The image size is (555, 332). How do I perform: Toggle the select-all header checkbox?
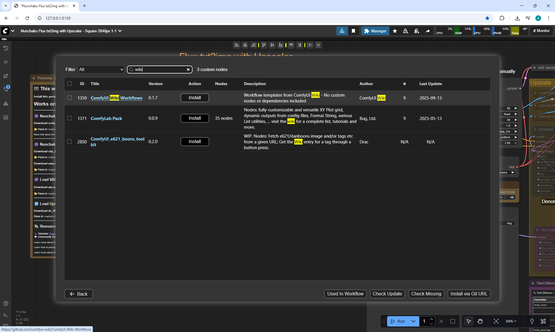[69, 84]
